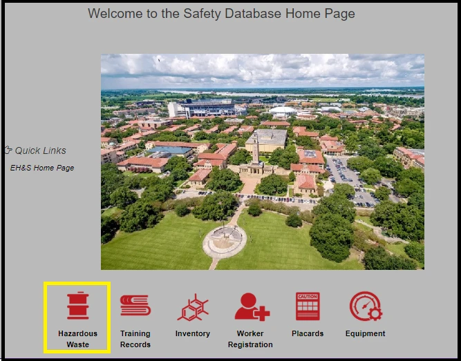This screenshot has width=461, height=361.
Task: Click the Training Records books icon
Action: [135, 306]
